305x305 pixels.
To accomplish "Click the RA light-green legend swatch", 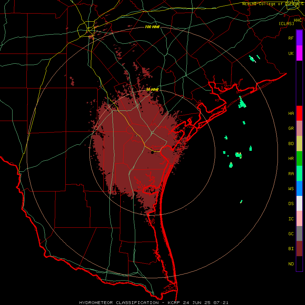I will [x=299, y=174].
